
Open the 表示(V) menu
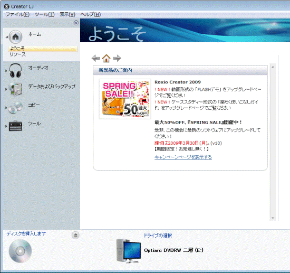[x=67, y=14]
